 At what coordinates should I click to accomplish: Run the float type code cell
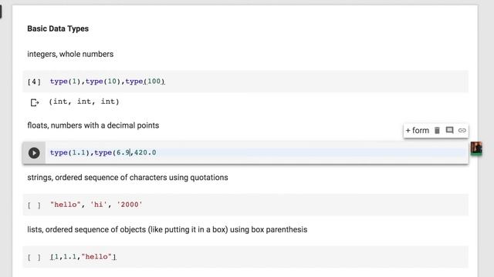pos(34,153)
